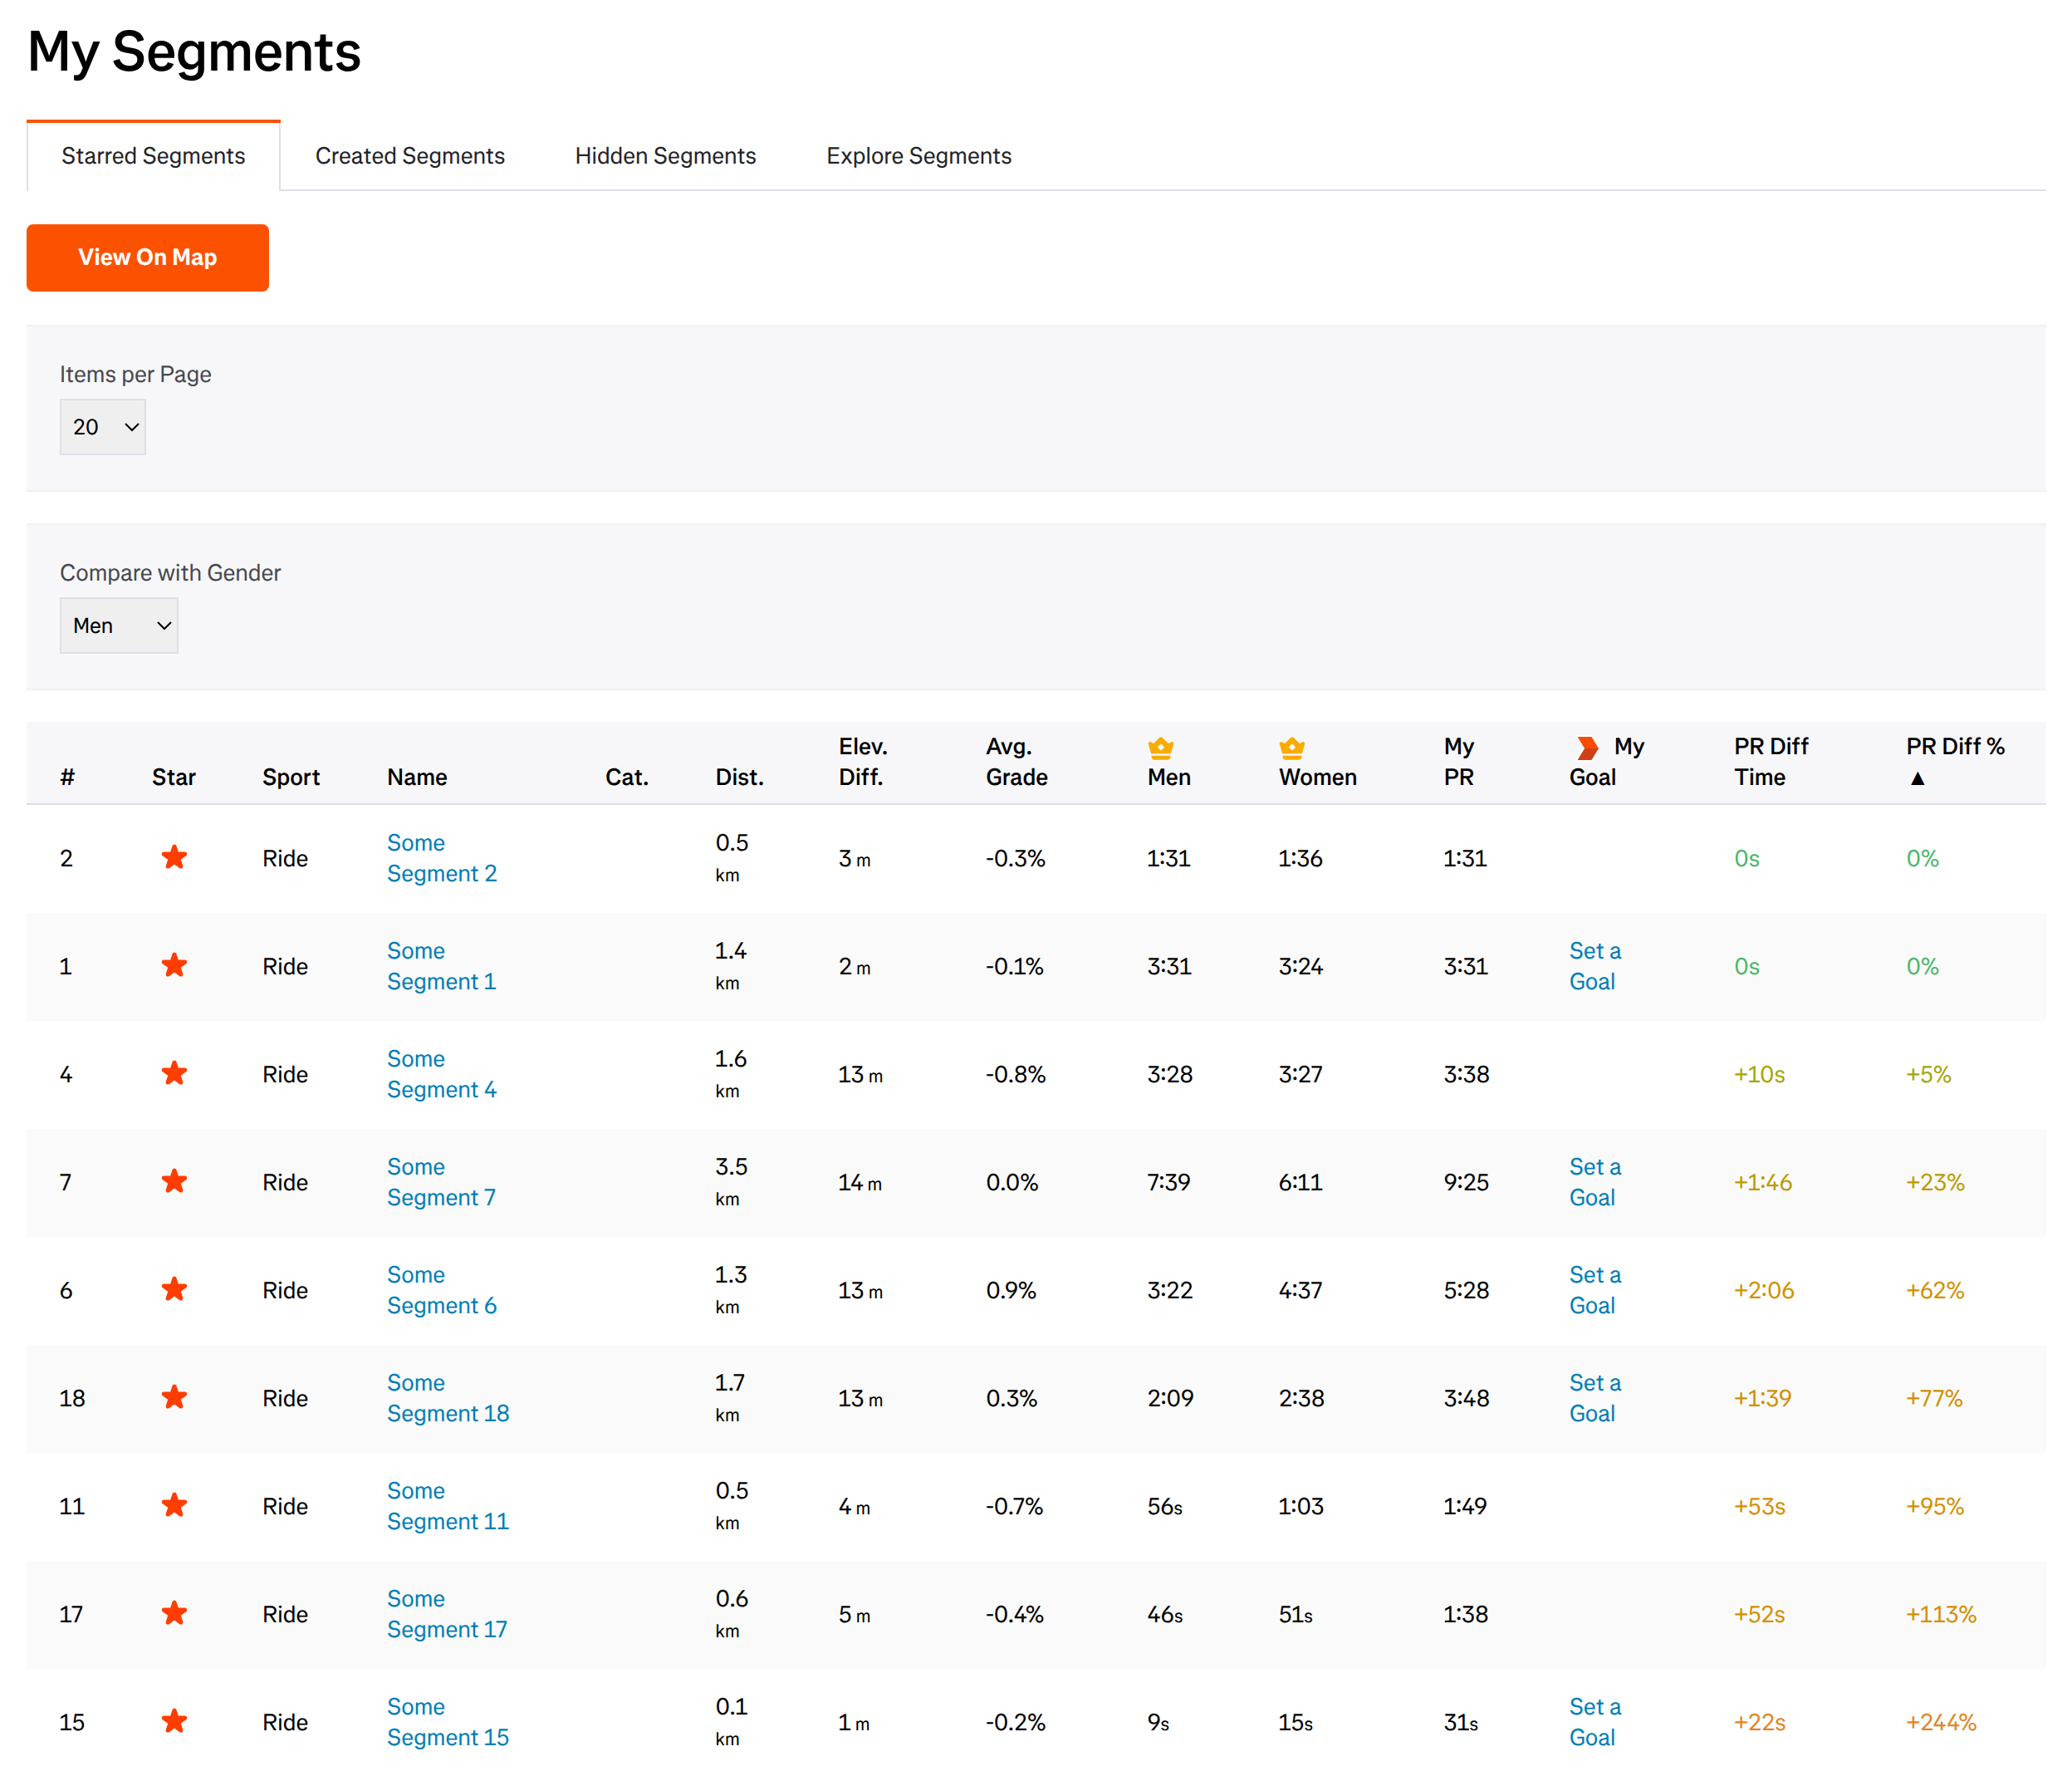Open the Some Segment 18 link
Viewport: 2072px width, 1776px height.
coord(448,1398)
